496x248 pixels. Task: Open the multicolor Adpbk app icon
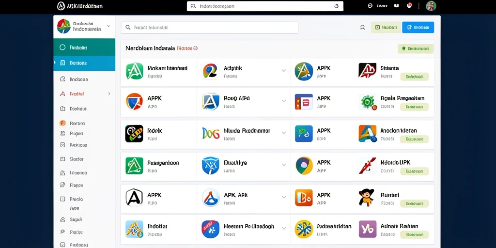click(211, 71)
